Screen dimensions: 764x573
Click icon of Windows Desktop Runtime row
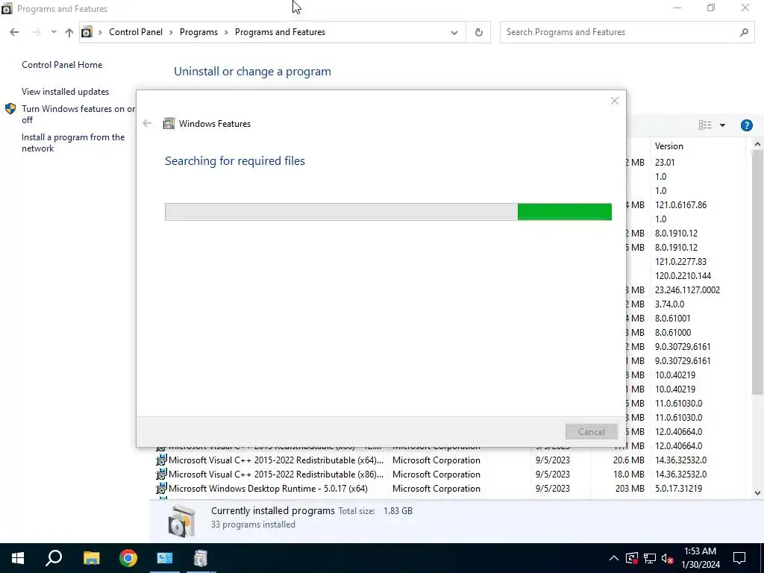point(161,488)
